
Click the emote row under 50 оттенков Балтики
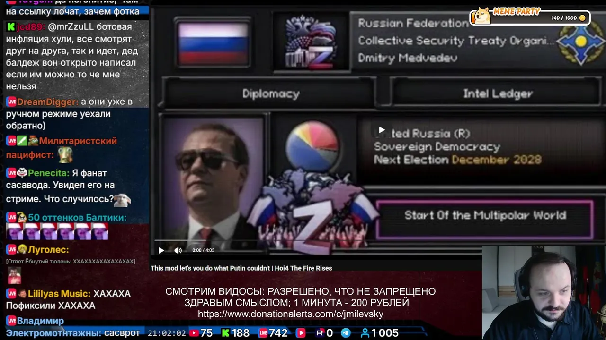coord(57,231)
